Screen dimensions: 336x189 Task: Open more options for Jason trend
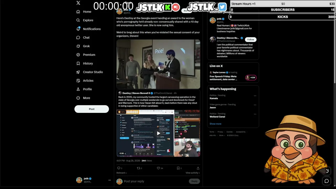click(x=255, y=105)
